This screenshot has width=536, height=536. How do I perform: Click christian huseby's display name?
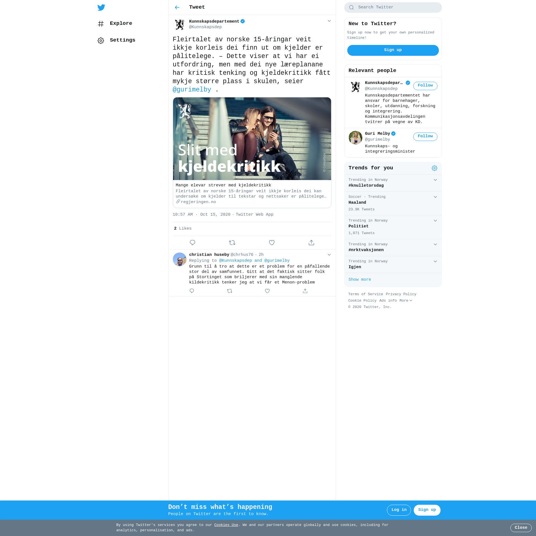tap(209, 255)
